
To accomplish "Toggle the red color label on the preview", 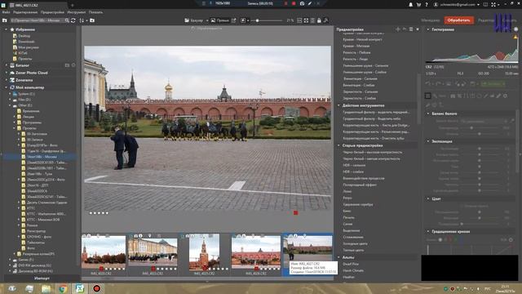I will click(x=295, y=212).
